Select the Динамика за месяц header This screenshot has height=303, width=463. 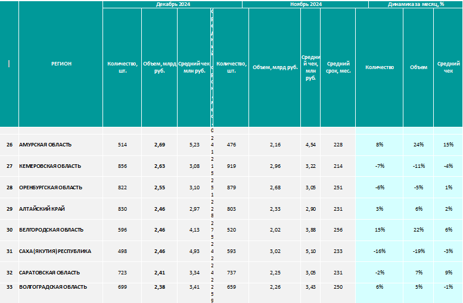pyautogui.click(x=416, y=4)
